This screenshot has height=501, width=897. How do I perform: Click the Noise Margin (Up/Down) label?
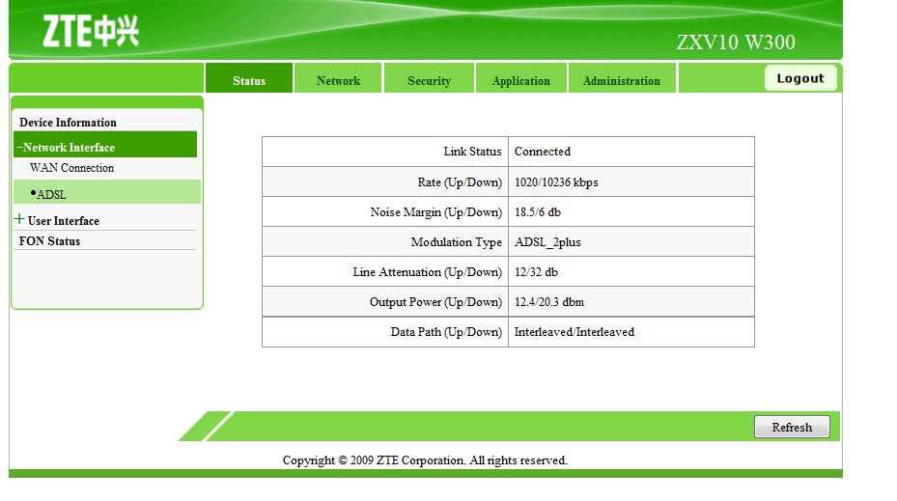click(x=435, y=212)
